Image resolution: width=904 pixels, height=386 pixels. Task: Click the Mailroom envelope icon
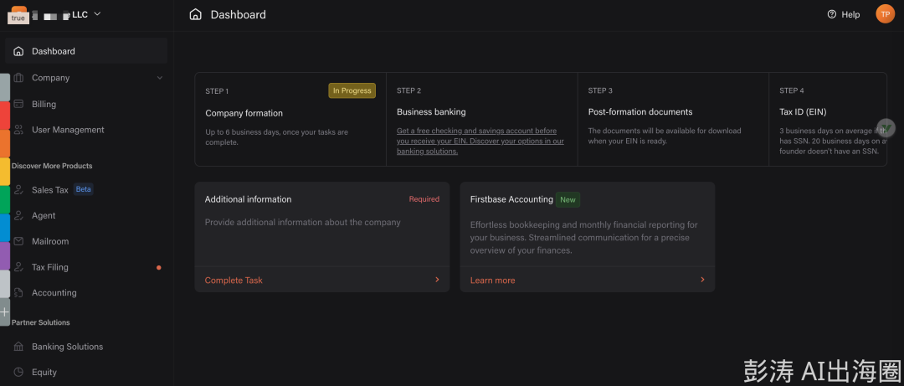point(18,241)
